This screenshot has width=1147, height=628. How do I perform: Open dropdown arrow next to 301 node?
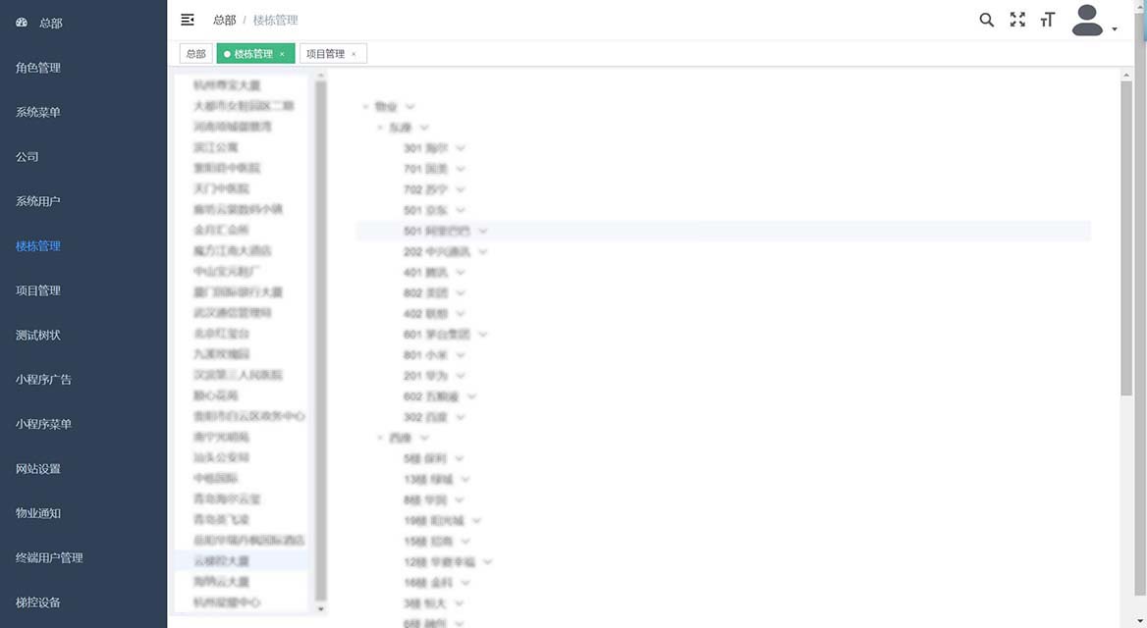coord(461,148)
